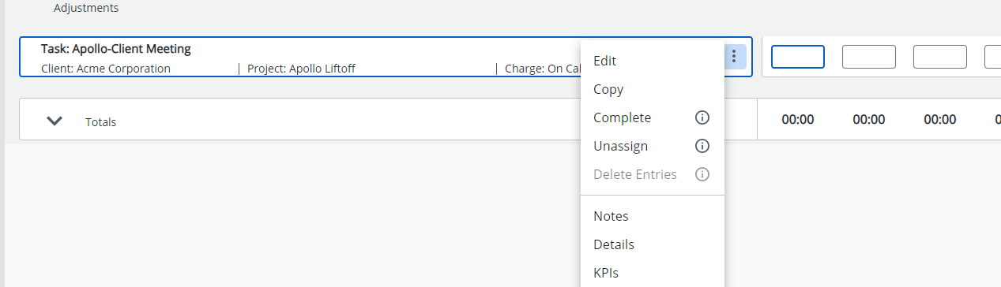The image size is (1001, 287).
Task: Click Project: Apollo Liftoff text
Action: click(301, 69)
